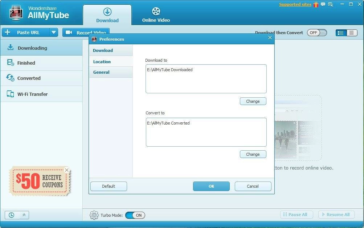Viewport: 364px width, 228px height.
Task: Click the gift box icon
Action: coord(316,4)
